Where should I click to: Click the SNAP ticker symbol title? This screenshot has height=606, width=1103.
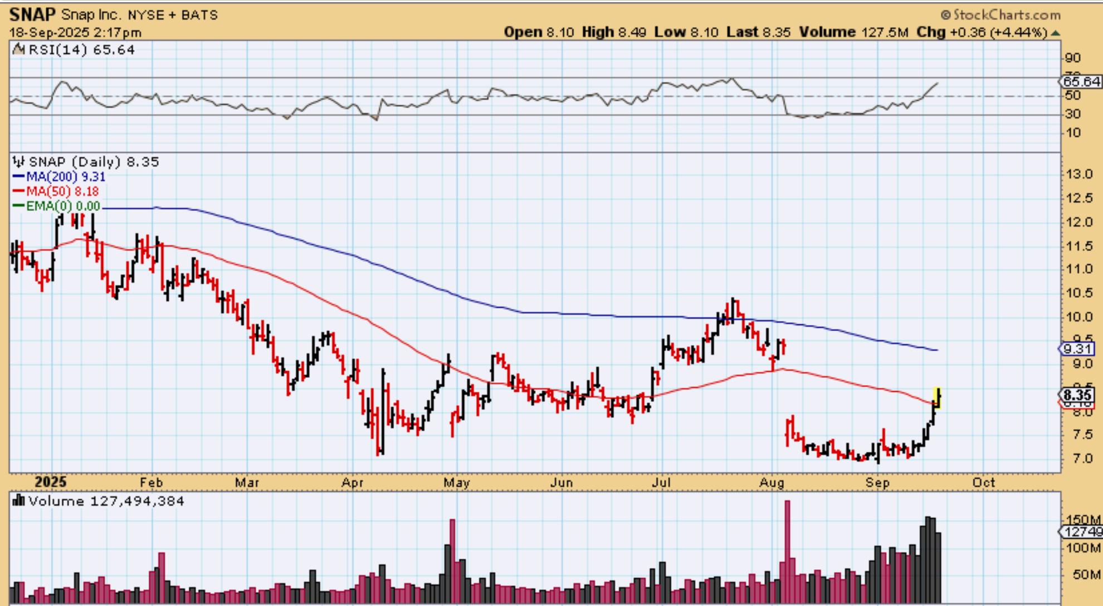click(32, 14)
